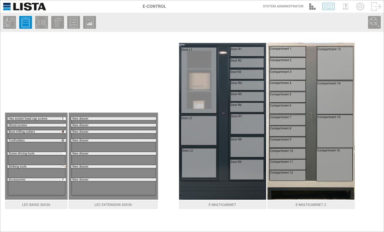The height and width of the screenshot is (232, 384).
Task: Click the zoom-to-fit magnifier icon
Action: point(374,22)
